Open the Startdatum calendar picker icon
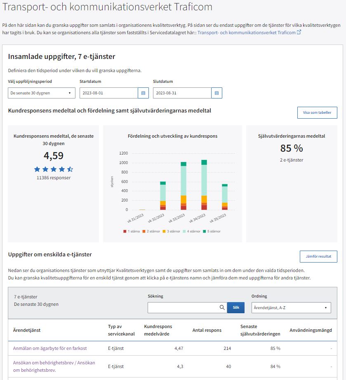 tap(143, 93)
